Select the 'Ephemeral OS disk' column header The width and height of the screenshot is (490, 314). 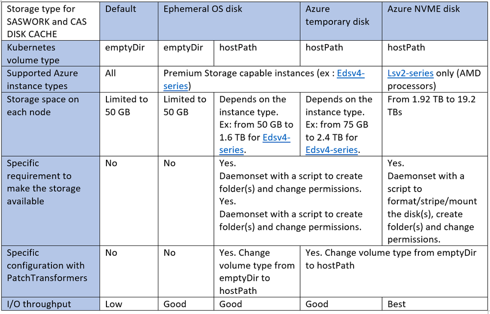point(203,9)
